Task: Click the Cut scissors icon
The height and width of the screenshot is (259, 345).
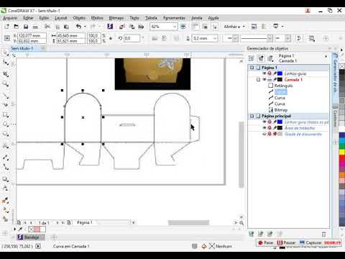Action: pos(47,27)
